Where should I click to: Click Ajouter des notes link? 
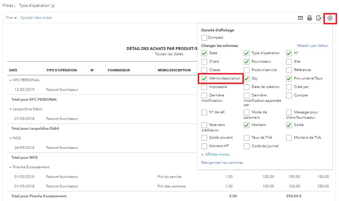click(x=36, y=18)
